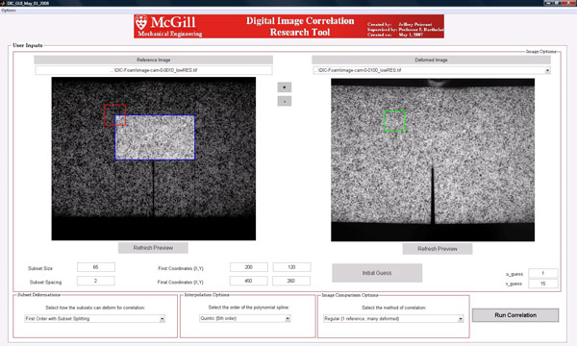
Task: Click inside the blue region-of-interest rectangle
Action: click(155, 137)
